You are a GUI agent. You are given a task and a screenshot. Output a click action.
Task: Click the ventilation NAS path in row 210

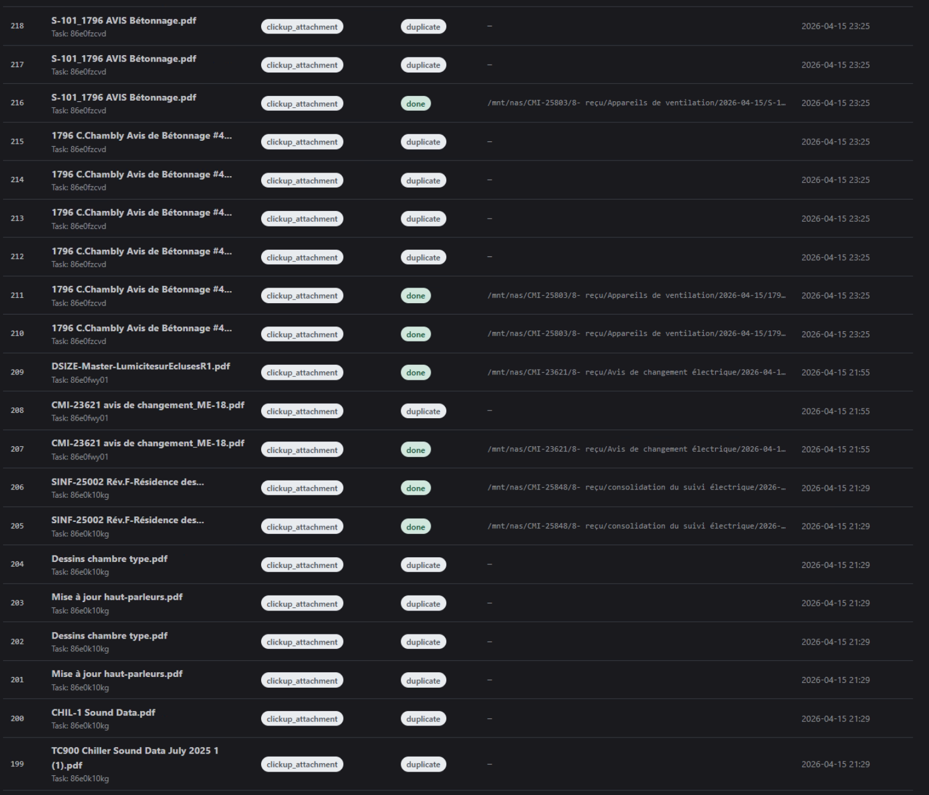click(x=636, y=334)
